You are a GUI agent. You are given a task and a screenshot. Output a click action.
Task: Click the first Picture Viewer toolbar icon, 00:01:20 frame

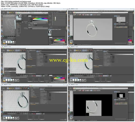pos(74,15)
